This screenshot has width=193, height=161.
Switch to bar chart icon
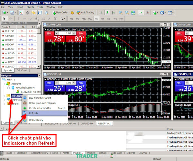click(101, 13)
